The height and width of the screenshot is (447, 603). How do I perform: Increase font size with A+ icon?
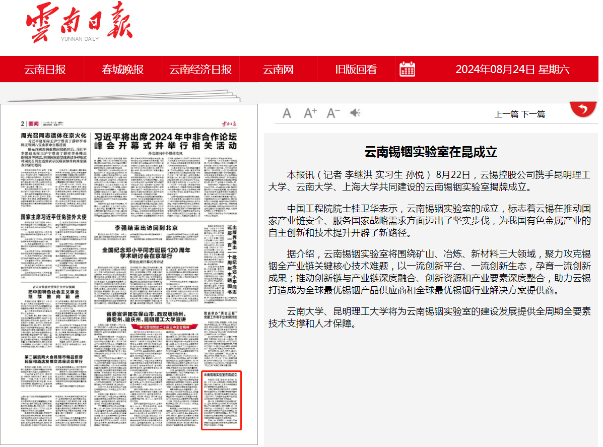310,113
